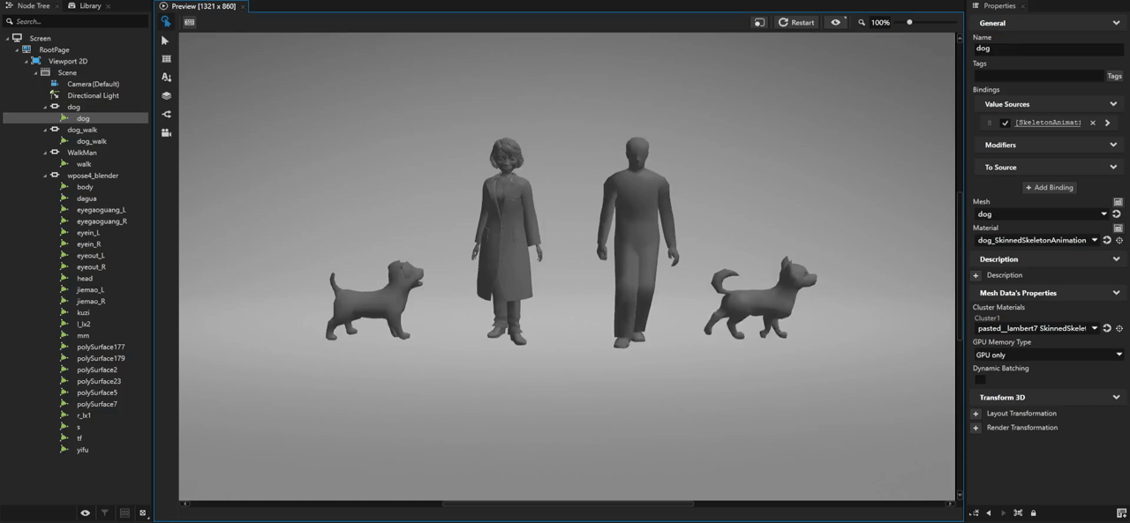Screen dimensions: 1130x523
Task: Expand the Modifiers section
Action: tap(1113, 145)
